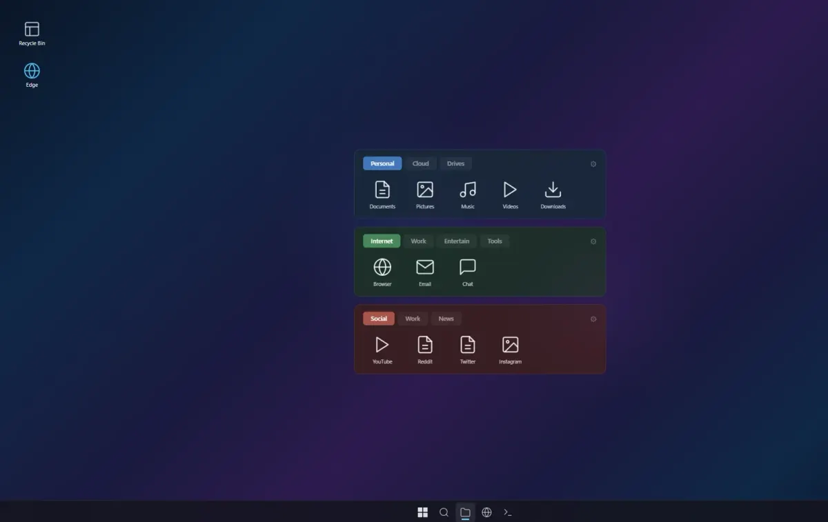Open the Windows Start menu
This screenshot has height=522, width=828.
422,512
